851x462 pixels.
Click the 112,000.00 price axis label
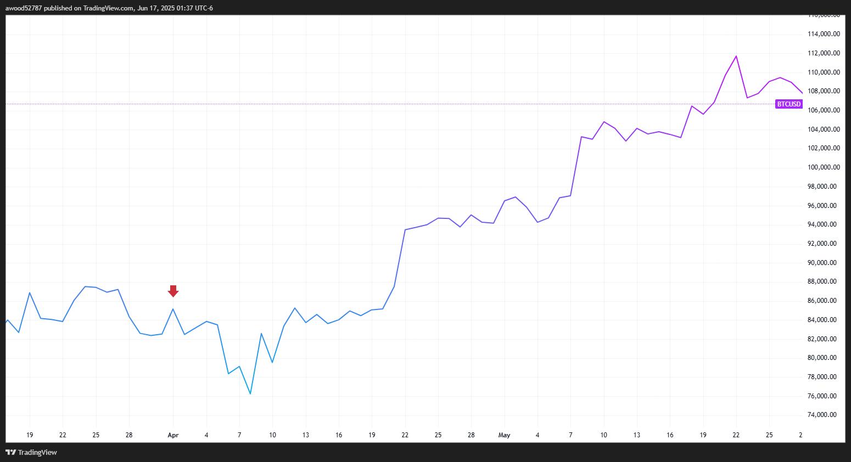pyautogui.click(x=823, y=53)
